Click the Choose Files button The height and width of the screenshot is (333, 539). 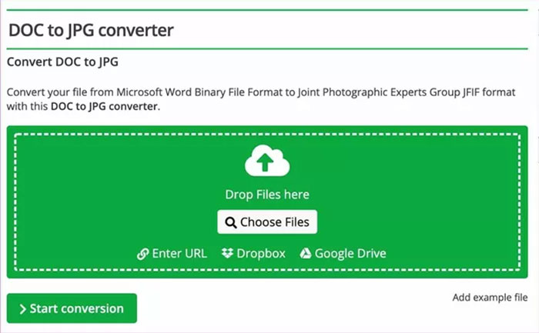coord(267,222)
